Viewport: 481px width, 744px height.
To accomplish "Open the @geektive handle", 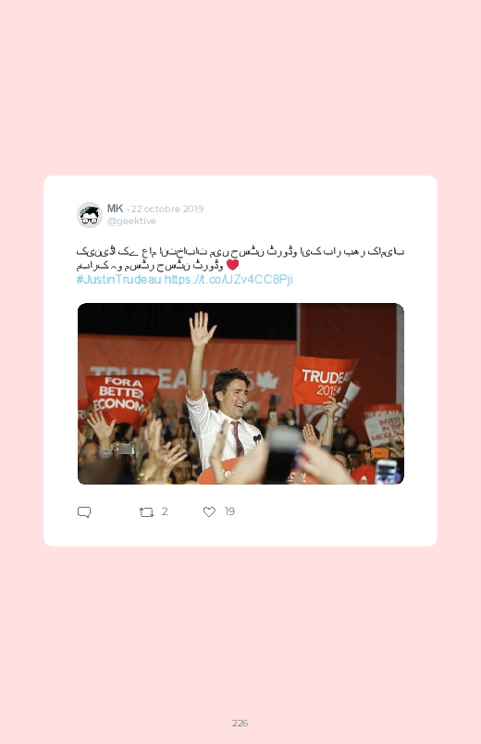I will [x=131, y=221].
